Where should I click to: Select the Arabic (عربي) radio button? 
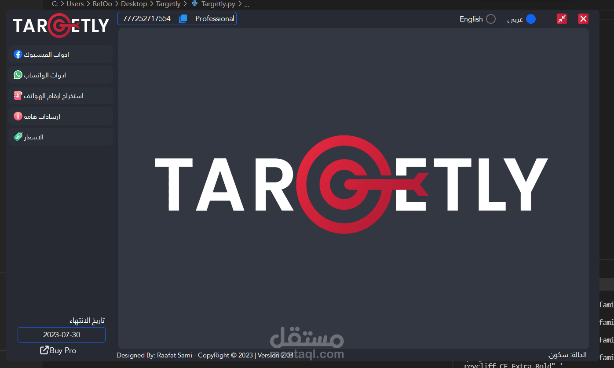click(531, 19)
